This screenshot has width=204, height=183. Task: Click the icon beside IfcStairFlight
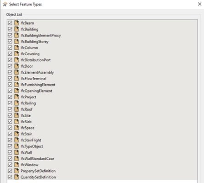[17, 140]
